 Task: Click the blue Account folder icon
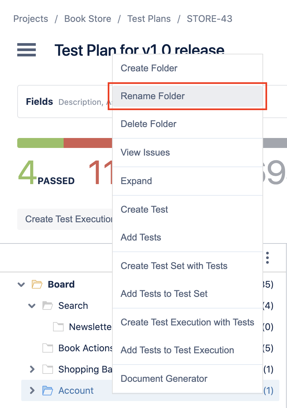pos(48,390)
